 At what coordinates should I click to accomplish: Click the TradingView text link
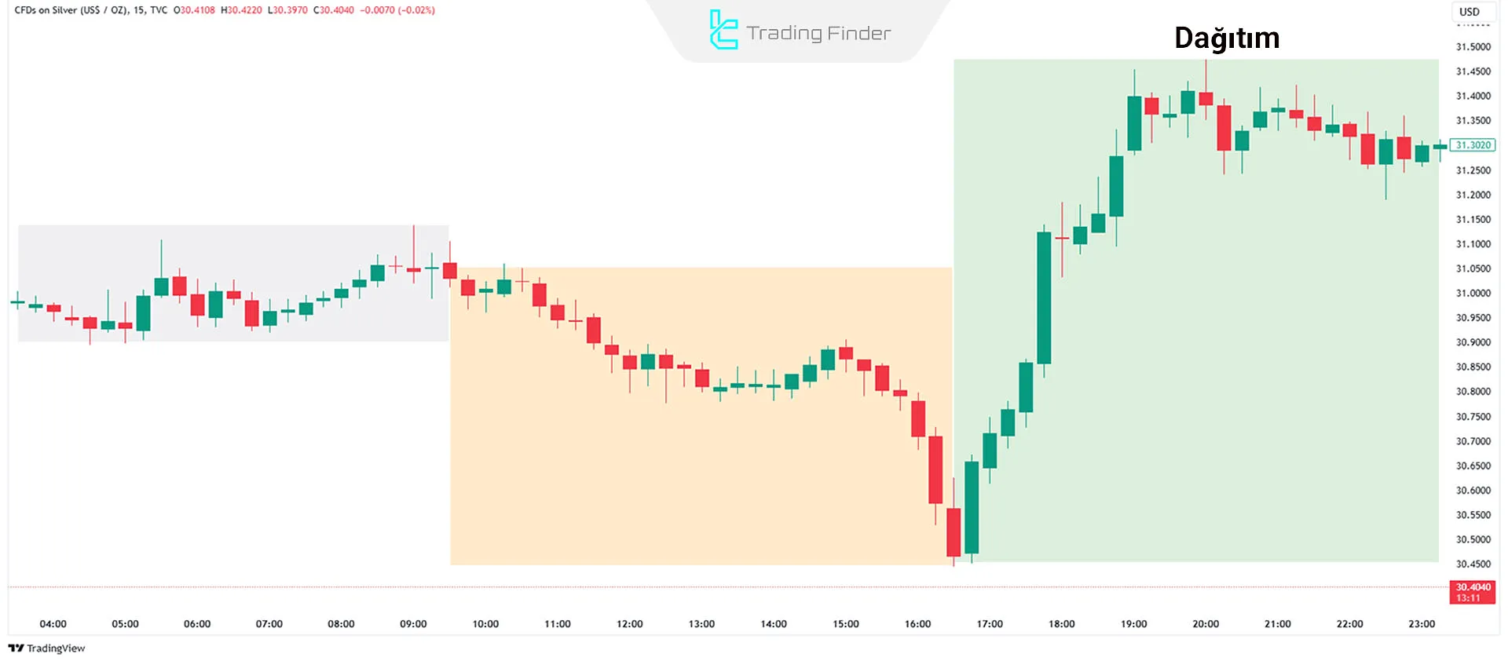coord(56,648)
